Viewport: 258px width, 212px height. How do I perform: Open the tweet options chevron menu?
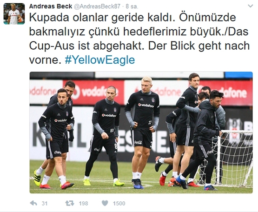click(x=251, y=6)
